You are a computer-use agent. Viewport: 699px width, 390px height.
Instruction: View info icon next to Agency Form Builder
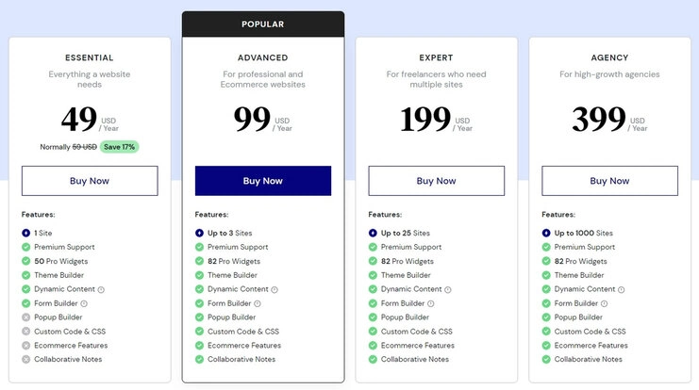[x=604, y=303]
